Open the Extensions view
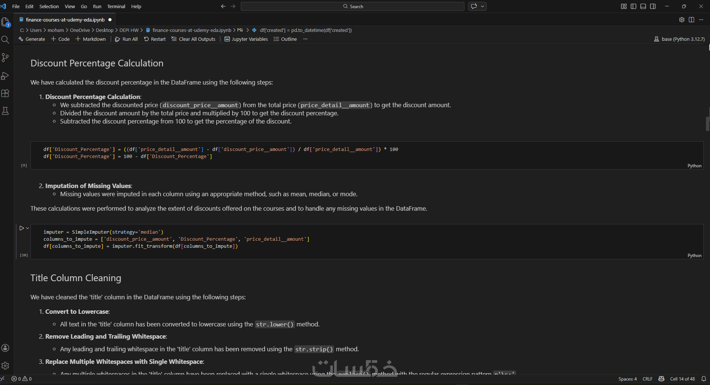The image size is (710, 385). click(5, 93)
